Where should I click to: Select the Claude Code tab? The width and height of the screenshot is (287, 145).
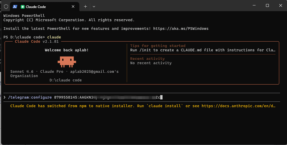click(x=45, y=7)
